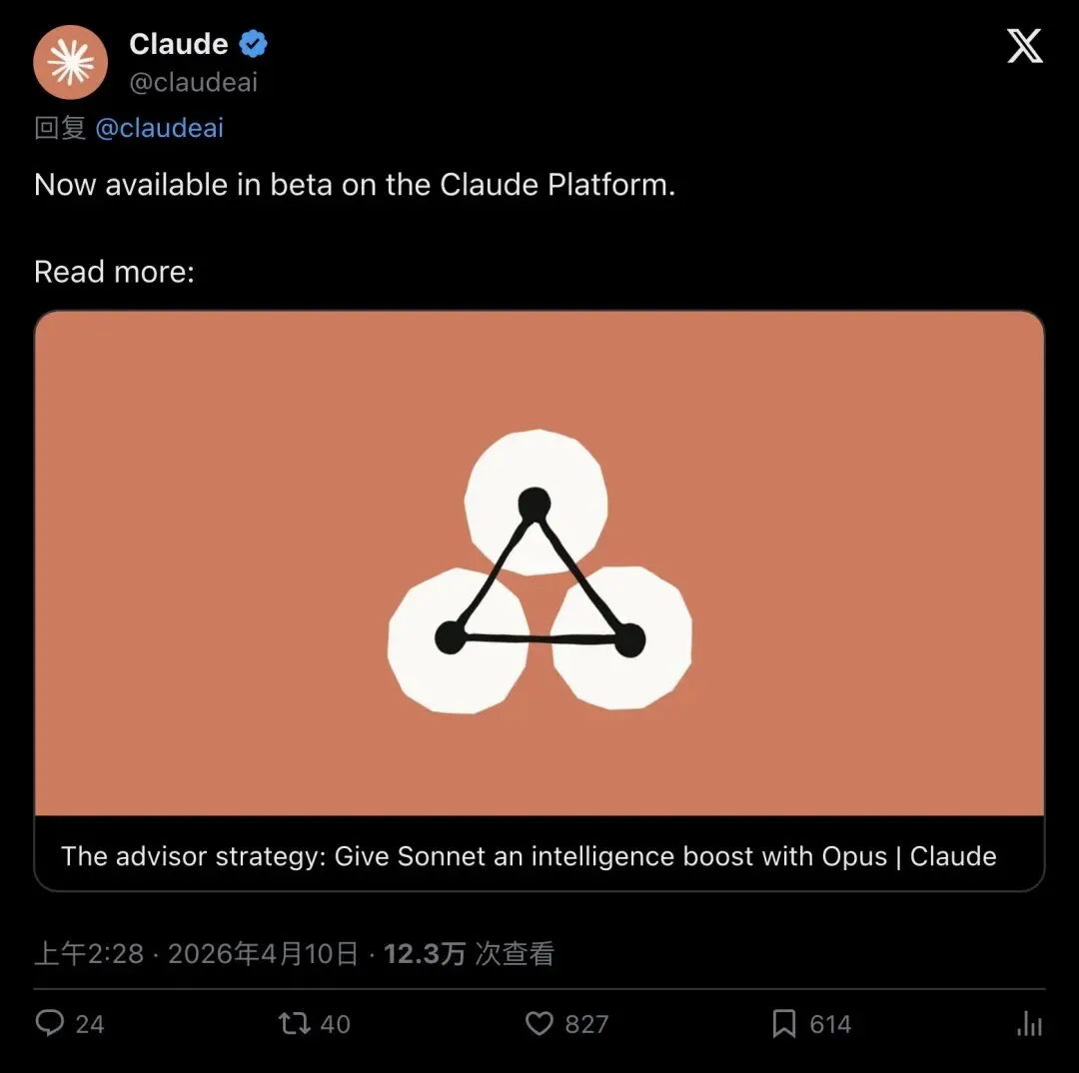Open the @claudeai handle under the name
Screen dimensions: 1079x1073
pyautogui.click(x=194, y=83)
